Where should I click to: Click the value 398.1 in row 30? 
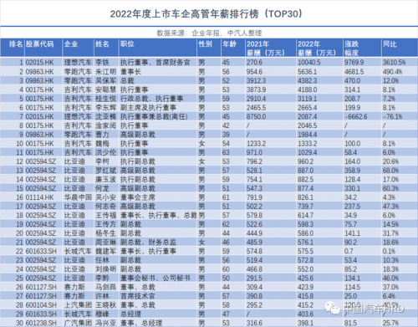(x=305, y=323)
